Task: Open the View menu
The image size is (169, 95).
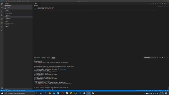Action: coord(15,1)
